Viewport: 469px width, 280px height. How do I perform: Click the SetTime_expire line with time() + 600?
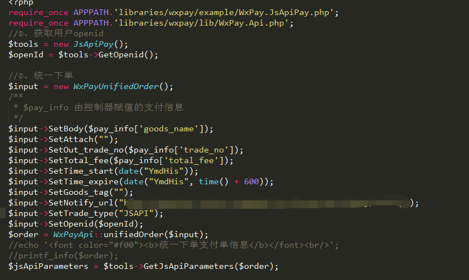coord(140,181)
